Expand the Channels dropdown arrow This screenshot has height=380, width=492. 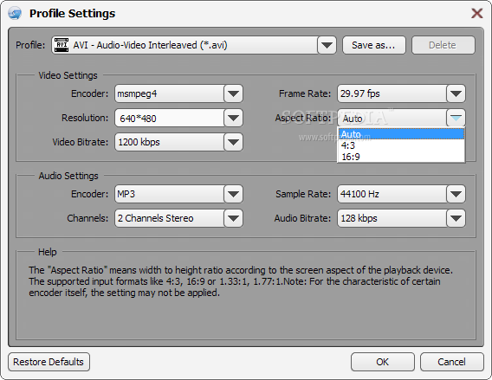[234, 218]
